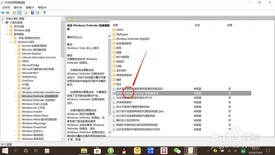Click the tree pane scroll up arrow
This screenshot has height=155, width=275.
(63, 19)
